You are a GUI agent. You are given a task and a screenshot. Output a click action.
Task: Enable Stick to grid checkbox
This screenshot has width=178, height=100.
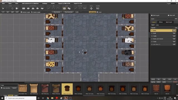(x=152, y=15)
